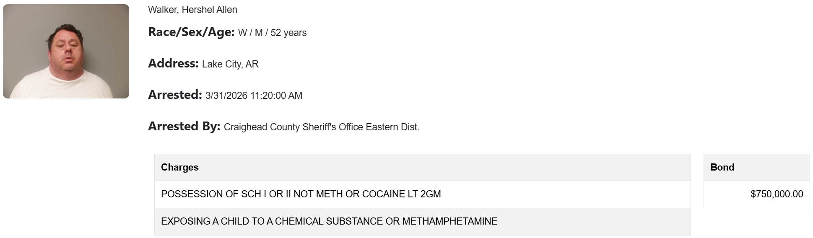Click 'Eastern Dist.' in the arresting agency

392,127
